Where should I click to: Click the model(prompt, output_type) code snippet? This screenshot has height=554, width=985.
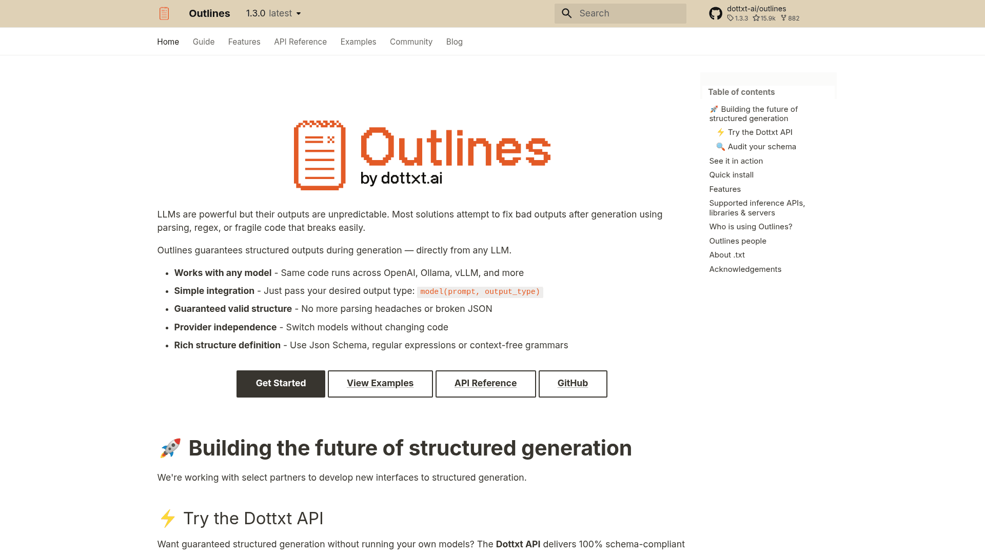point(480,292)
